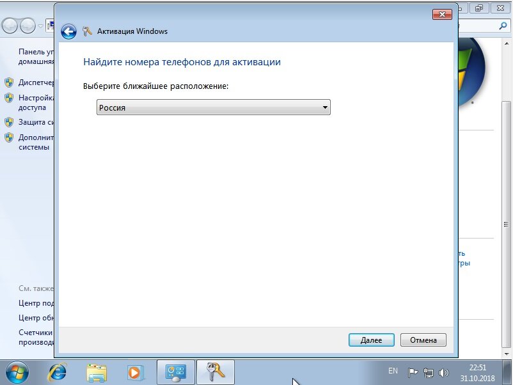Image resolution: width=513 pixels, height=385 pixels.
Task: Open the Россия location dropdown
Action: click(213, 107)
